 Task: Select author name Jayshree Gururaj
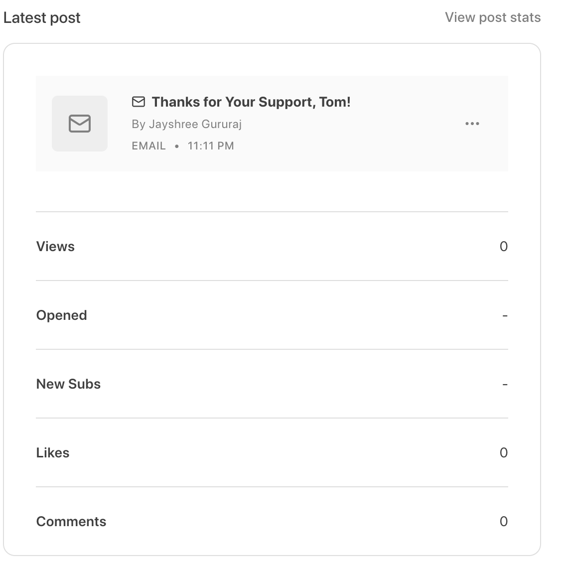(187, 124)
